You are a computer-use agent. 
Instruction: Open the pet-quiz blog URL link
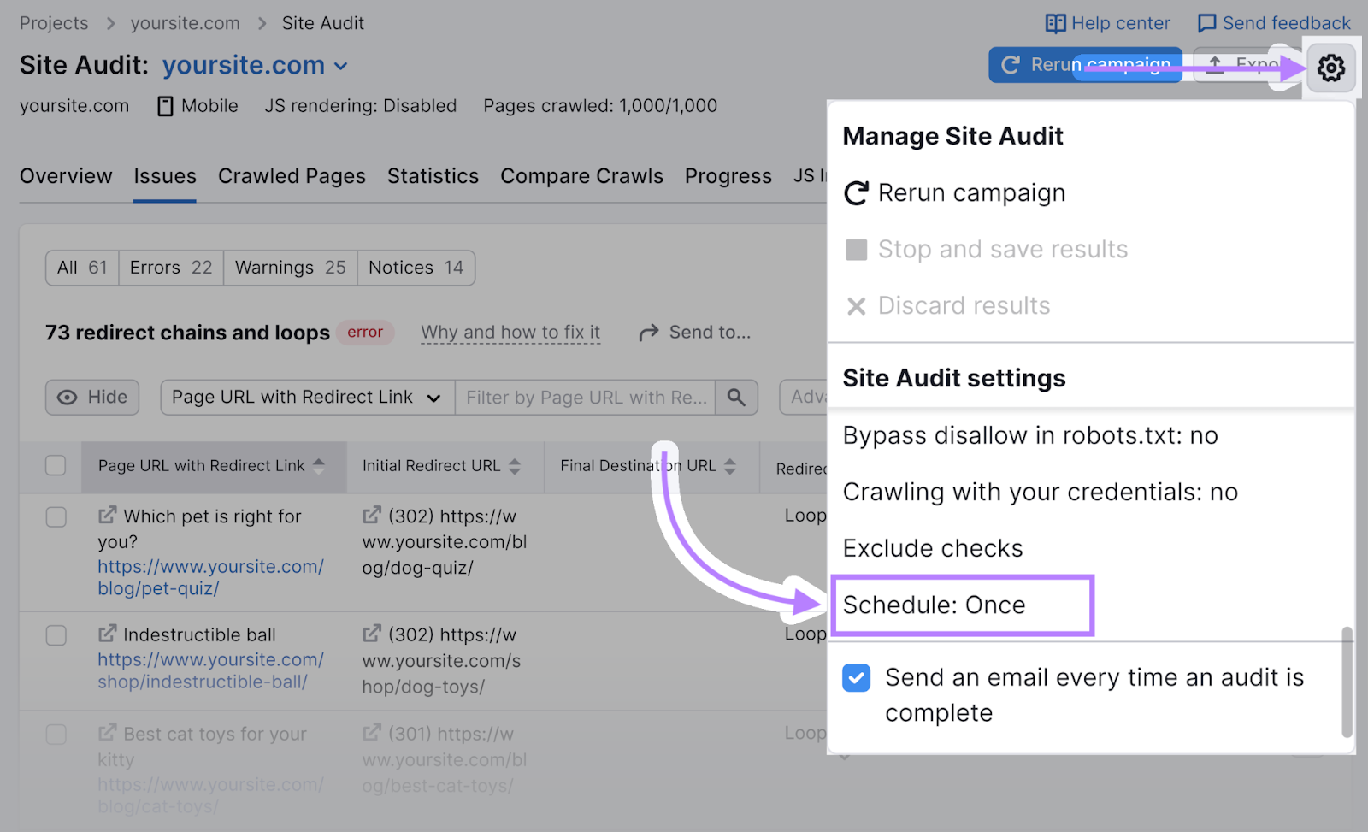[x=210, y=578]
